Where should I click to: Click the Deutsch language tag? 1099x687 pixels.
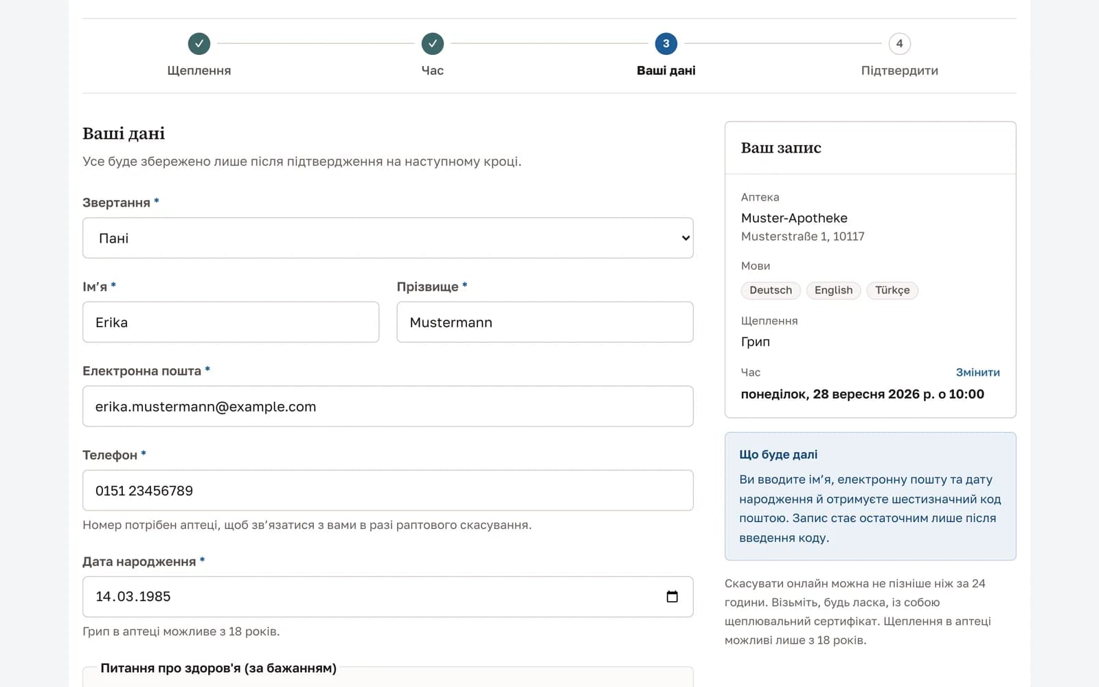pyautogui.click(x=771, y=290)
